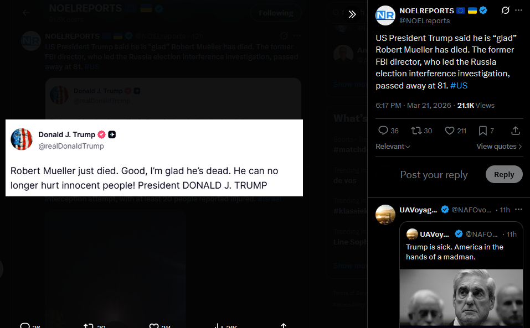This screenshot has width=530, height=328.
Task: Click the Post your reply field
Action: [434, 174]
